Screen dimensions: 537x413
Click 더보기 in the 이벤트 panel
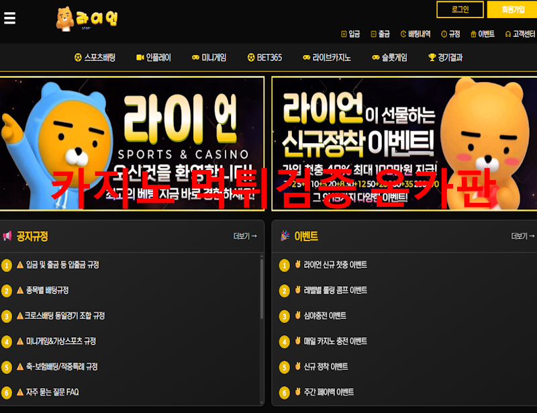point(523,236)
